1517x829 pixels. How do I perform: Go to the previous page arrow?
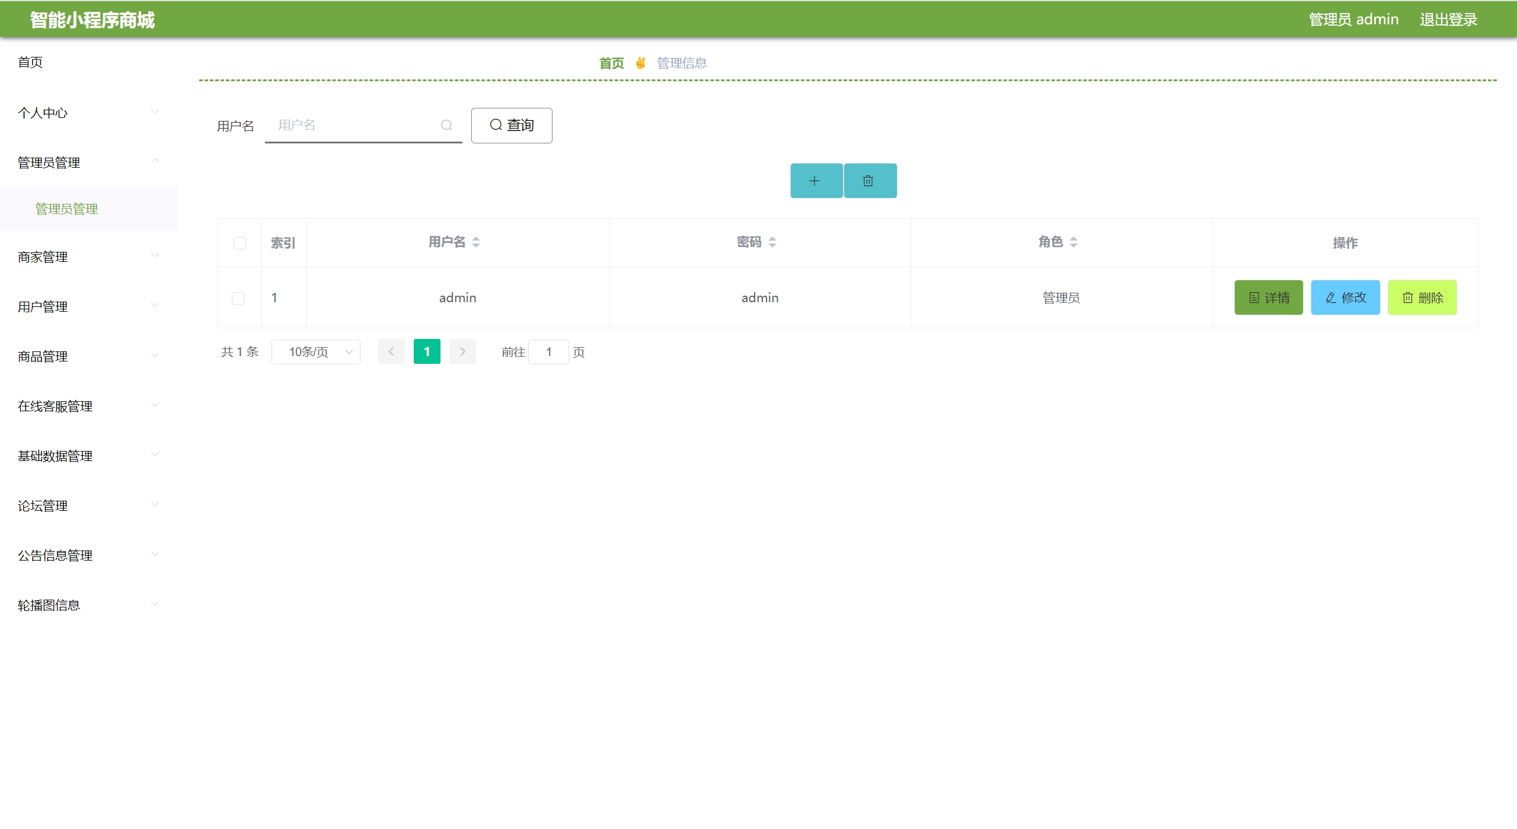point(391,351)
